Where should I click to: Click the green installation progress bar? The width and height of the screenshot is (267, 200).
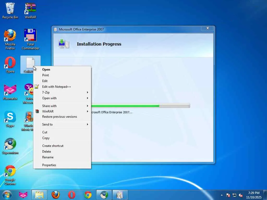coord(141,106)
